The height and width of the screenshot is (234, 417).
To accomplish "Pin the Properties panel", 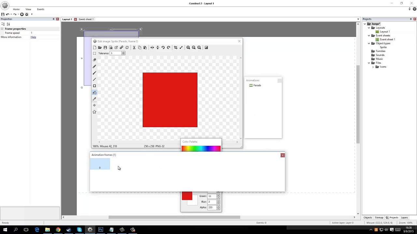I will coord(53,19).
